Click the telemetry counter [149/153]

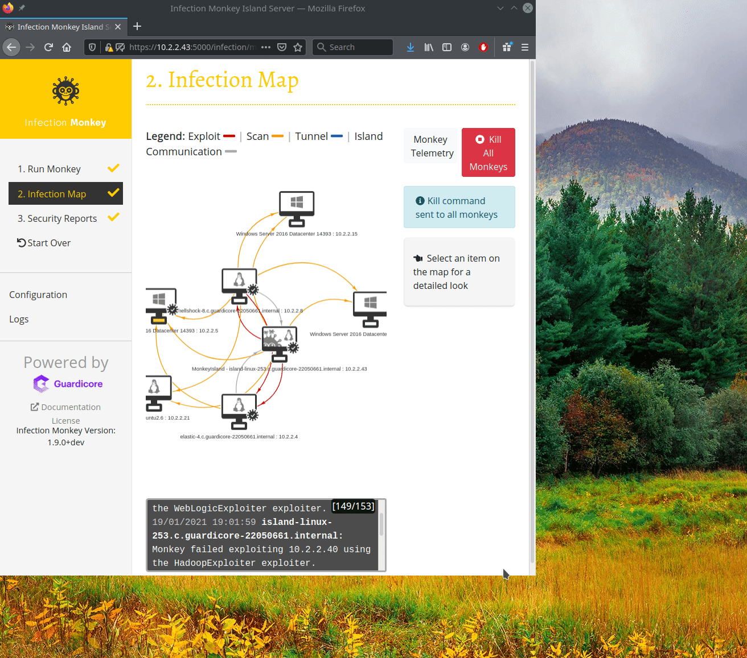coord(354,506)
